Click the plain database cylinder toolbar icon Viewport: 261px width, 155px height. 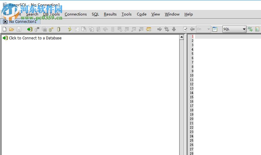[58, 29]
